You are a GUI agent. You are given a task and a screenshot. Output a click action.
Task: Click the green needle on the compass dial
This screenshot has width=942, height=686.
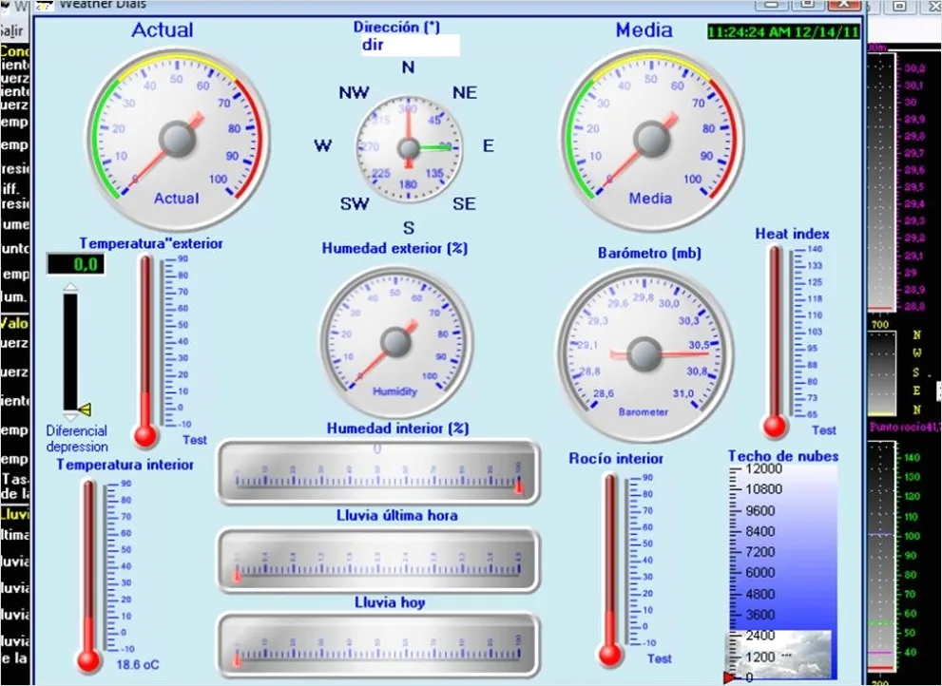435,146
